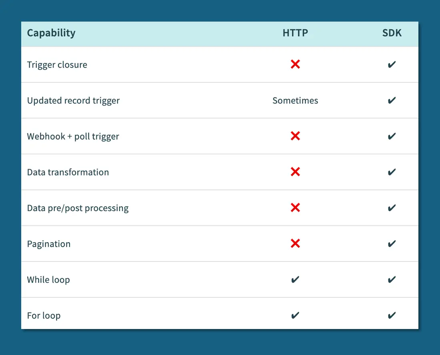Click the HTTP red X for Data transformation
The image size is (440, 355).
click(295, 172)
